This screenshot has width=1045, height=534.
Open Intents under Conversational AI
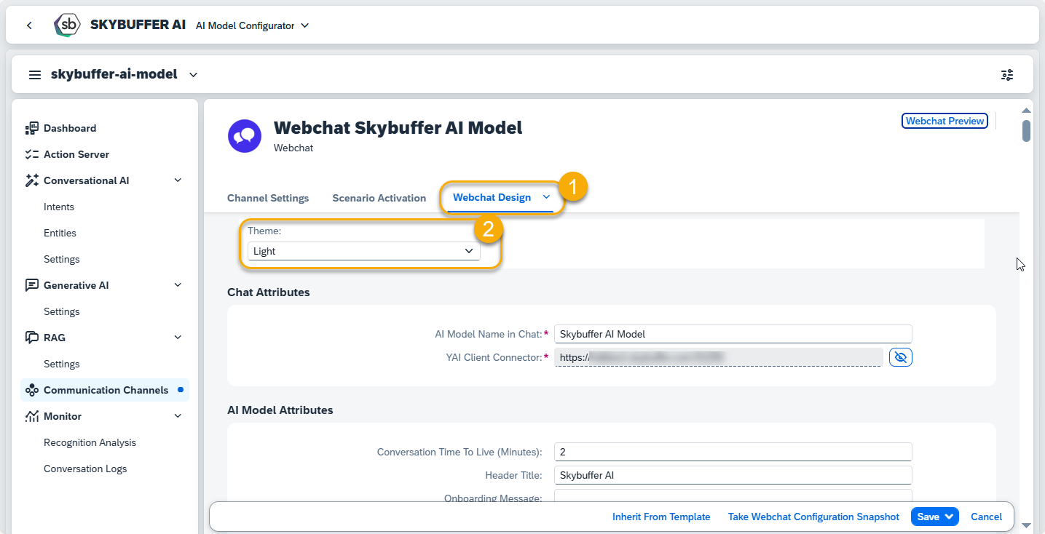coord(59,207)
